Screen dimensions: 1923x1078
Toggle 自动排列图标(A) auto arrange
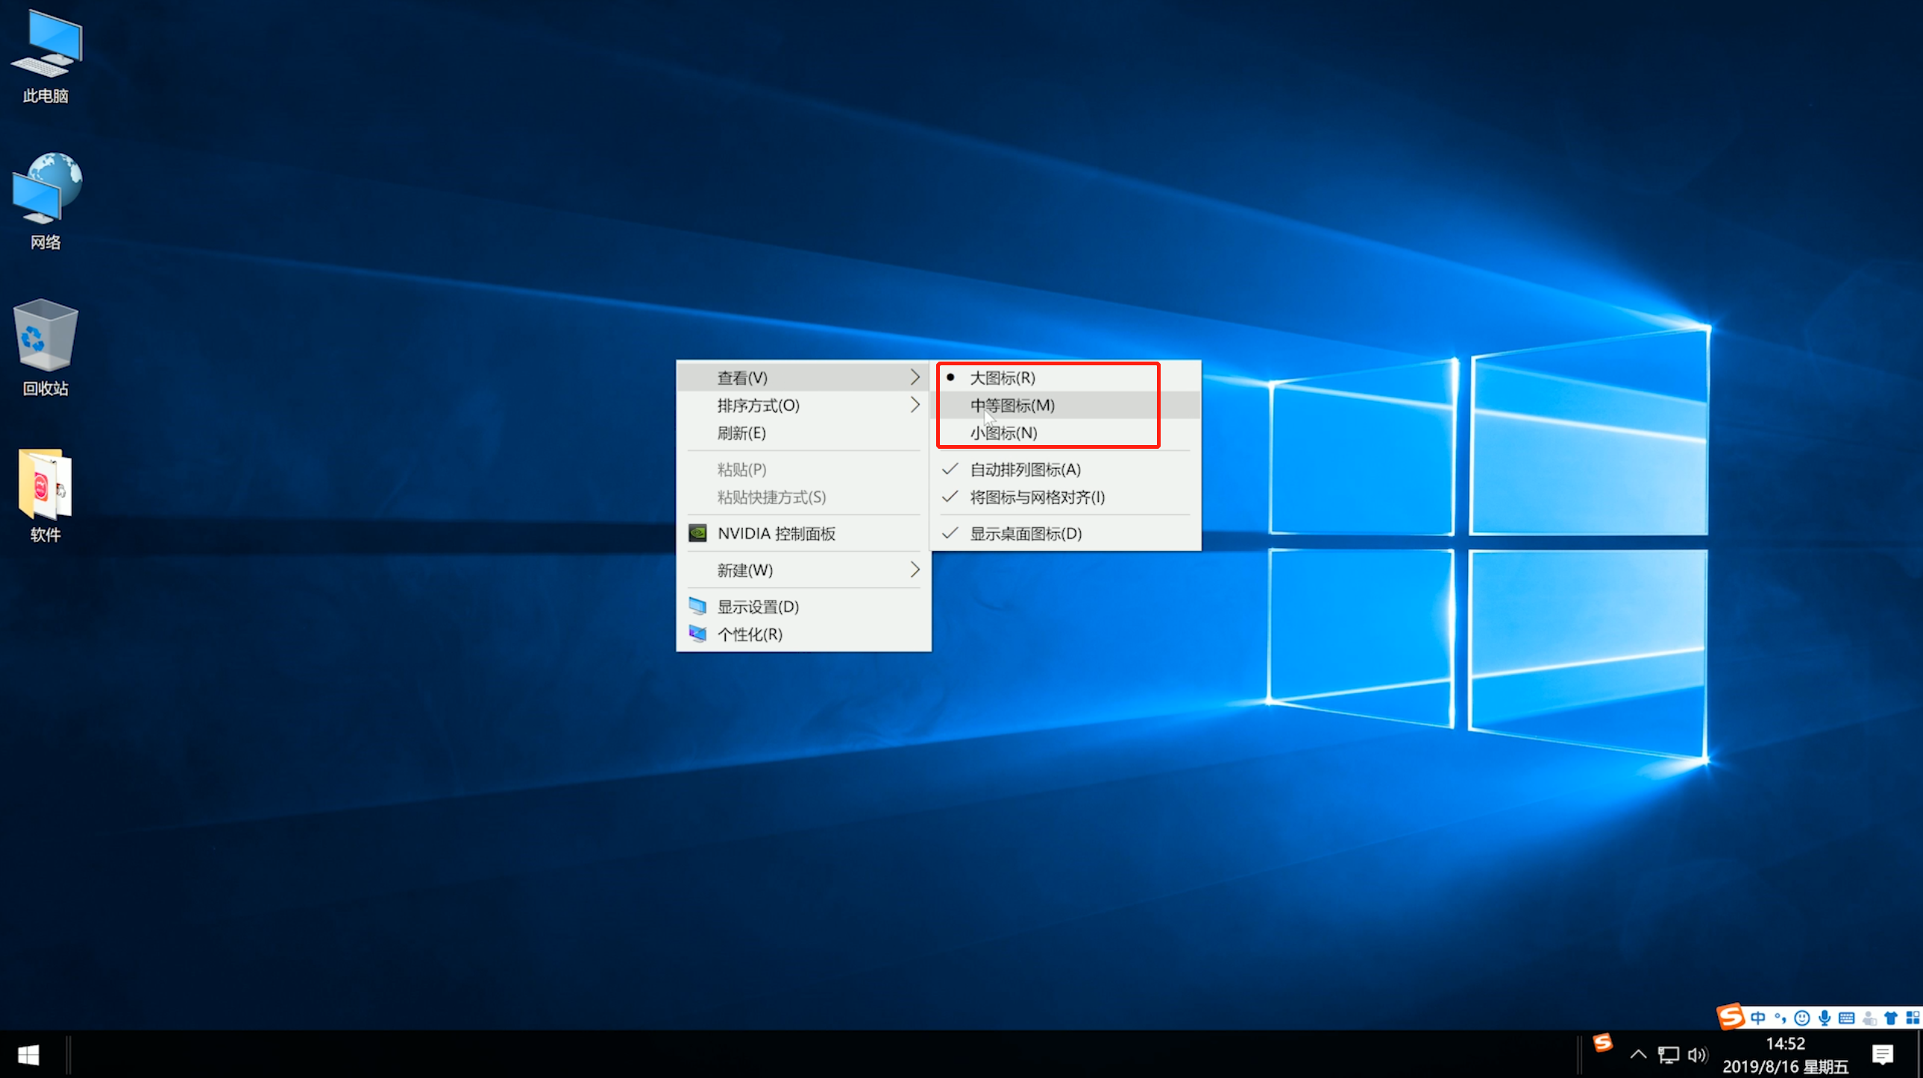click(x=1065, y=469)
